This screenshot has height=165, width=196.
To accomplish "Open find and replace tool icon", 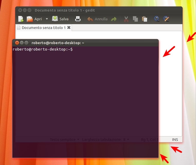I will tap(166, 19).
